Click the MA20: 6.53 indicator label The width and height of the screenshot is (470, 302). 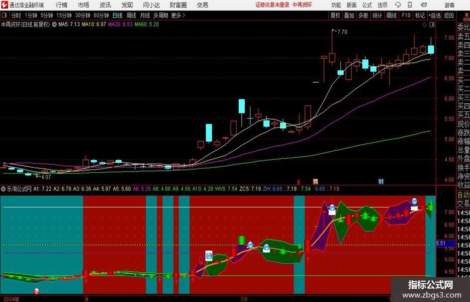(120, 24)
